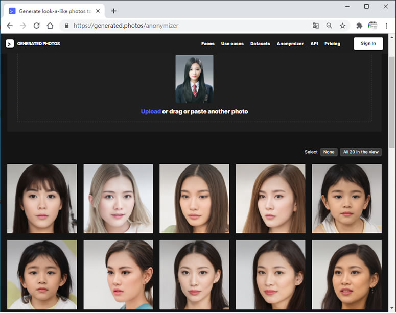Click the Upload link
The height and width of the screenshot is (313, 396).
tap(151, 111)
